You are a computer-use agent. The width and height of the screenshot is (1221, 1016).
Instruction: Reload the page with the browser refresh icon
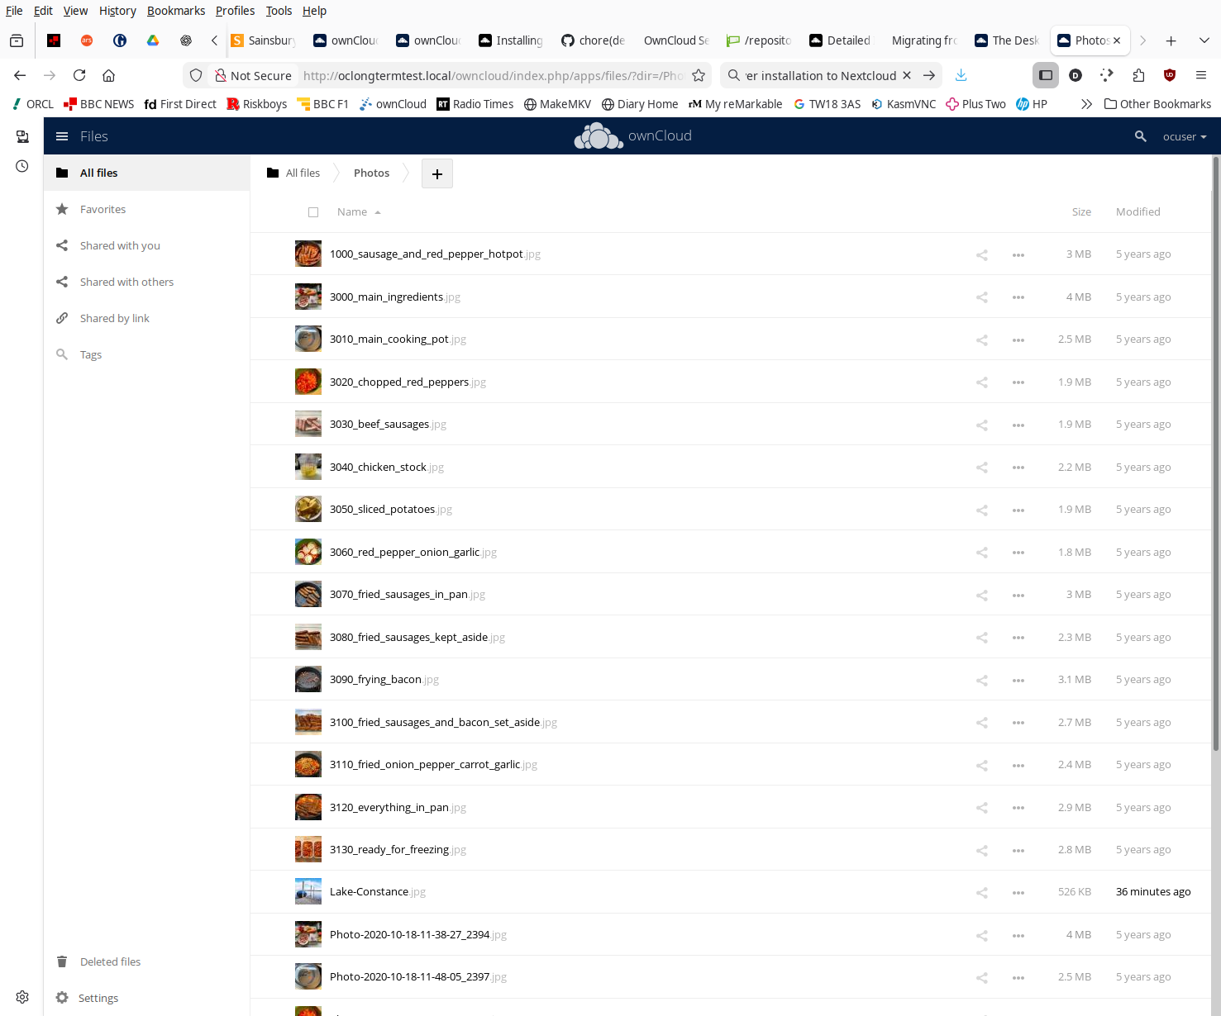[x=79, y=75]
